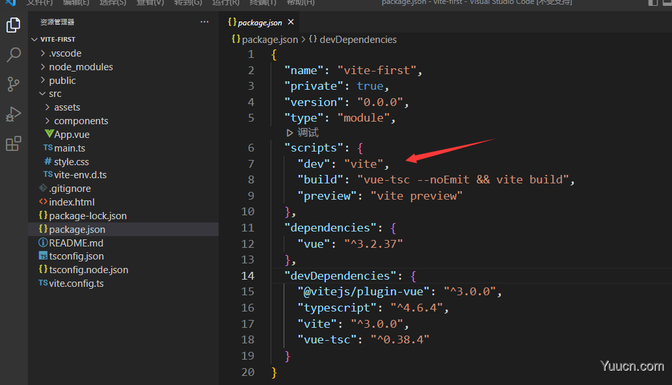Click the "module" type value
This screenshot has height=385, width=672.
[364, 118]
